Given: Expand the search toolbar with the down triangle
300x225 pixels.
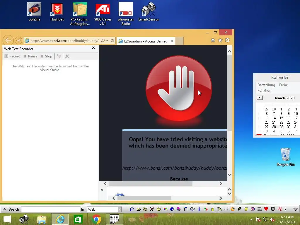Looking at the screenshot, I should 295,209.
